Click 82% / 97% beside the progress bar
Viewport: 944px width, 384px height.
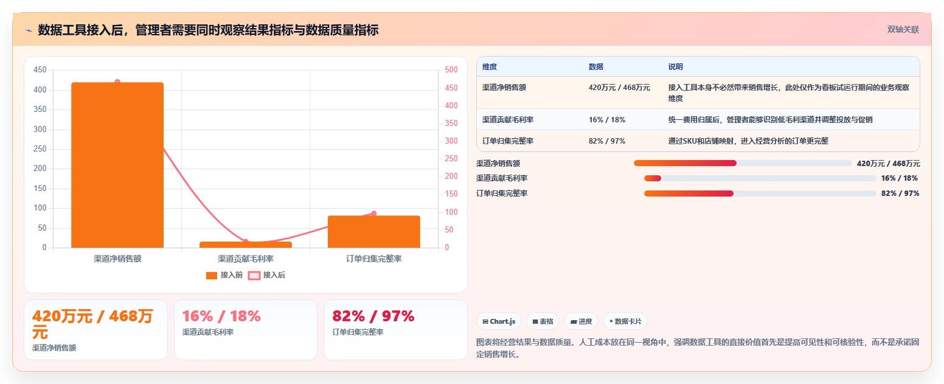[900, 194]
